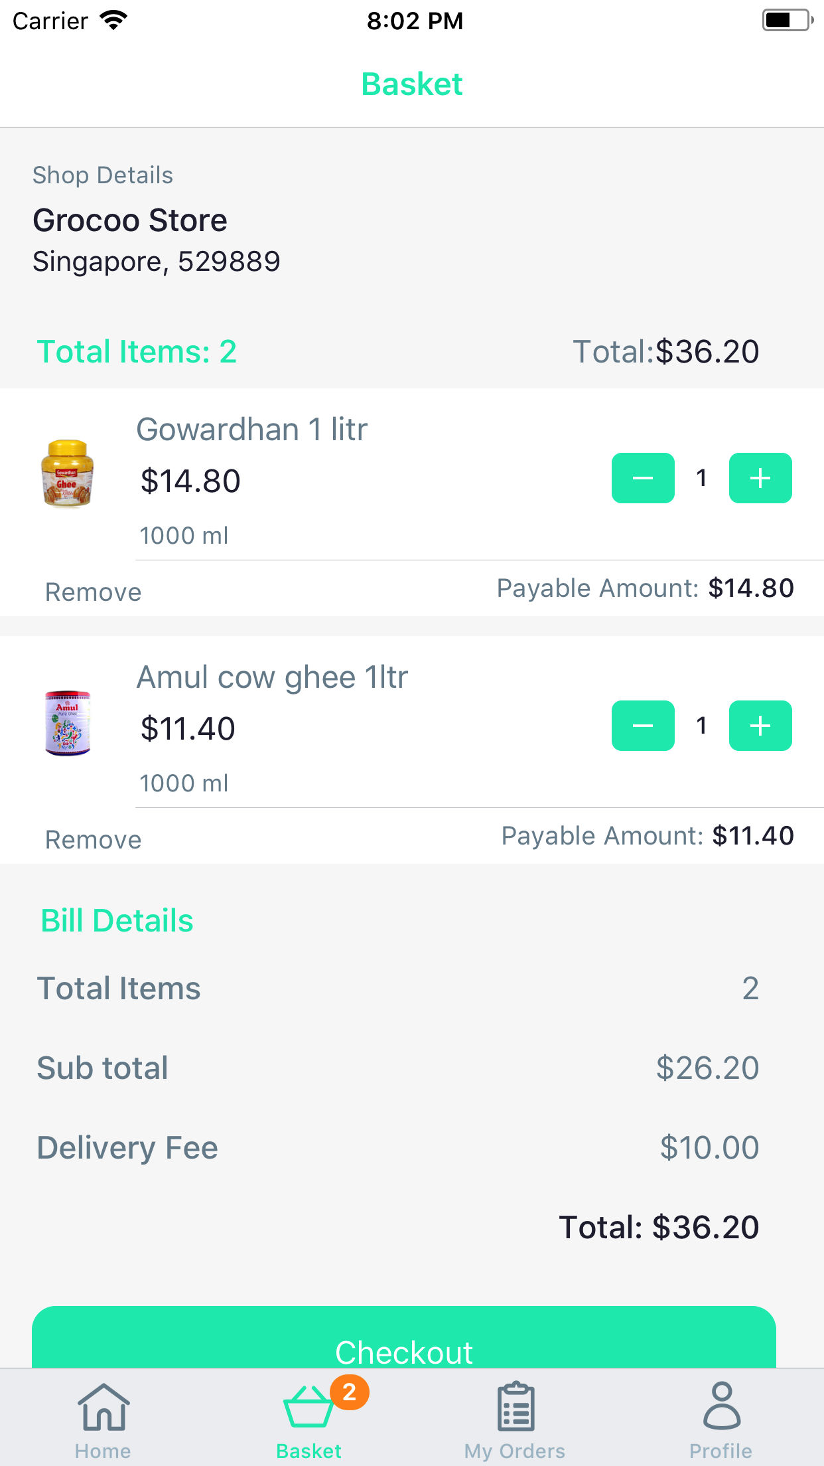The width and height of the screenshot is (824, 1466).
Task: Tap plus button for Amul cow ghee
Action: 760,726
